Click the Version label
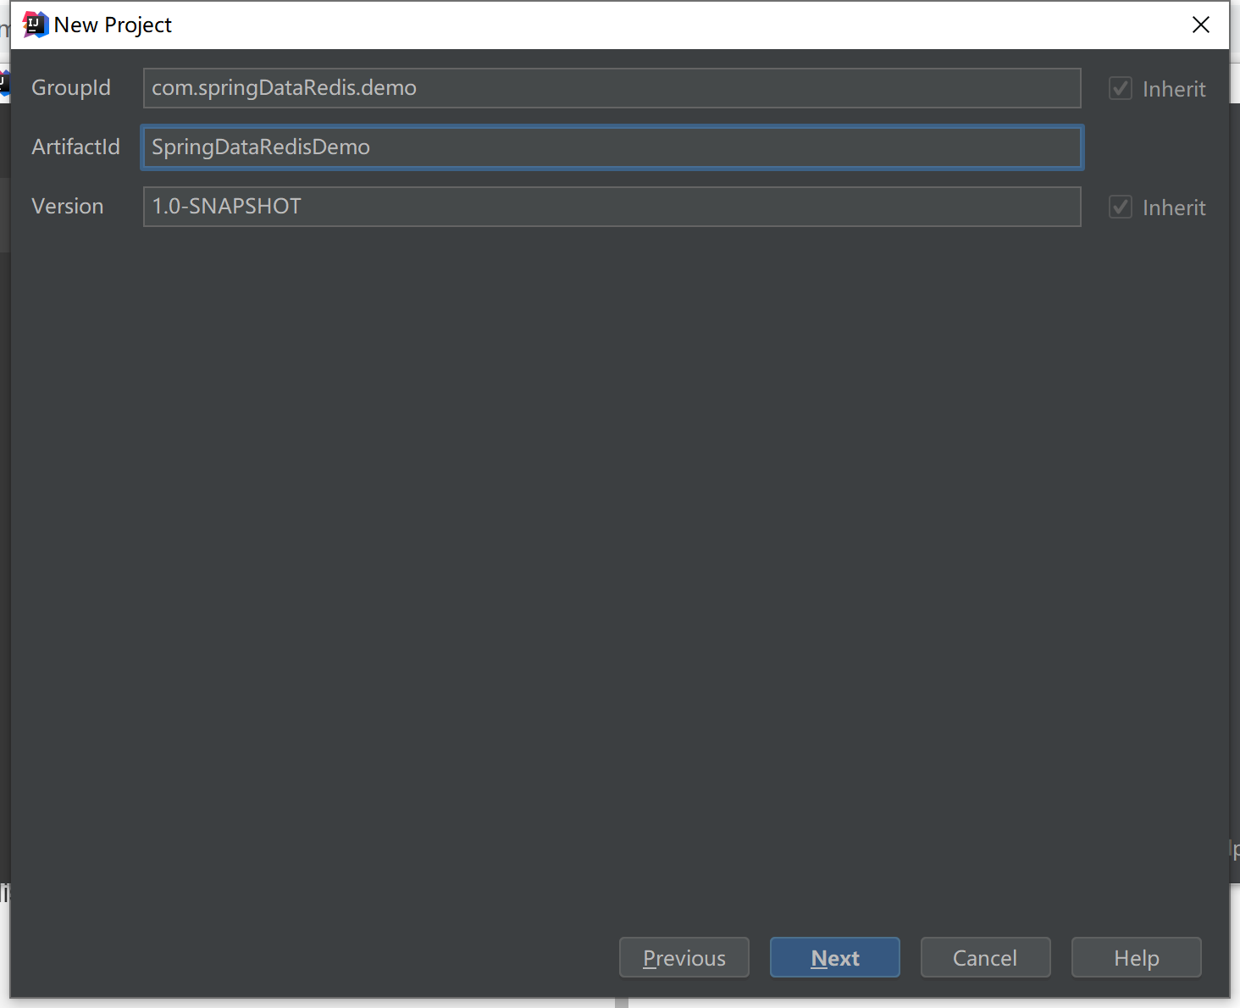Viewport: 1240px width, 1008px height. 68,207
